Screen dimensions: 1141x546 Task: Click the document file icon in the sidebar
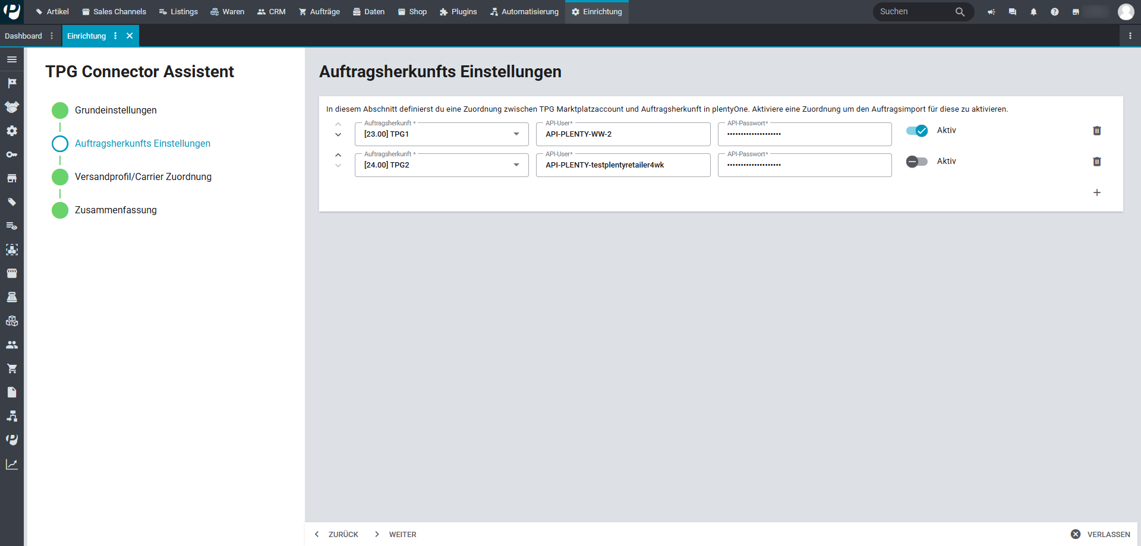tap(12, 392)
